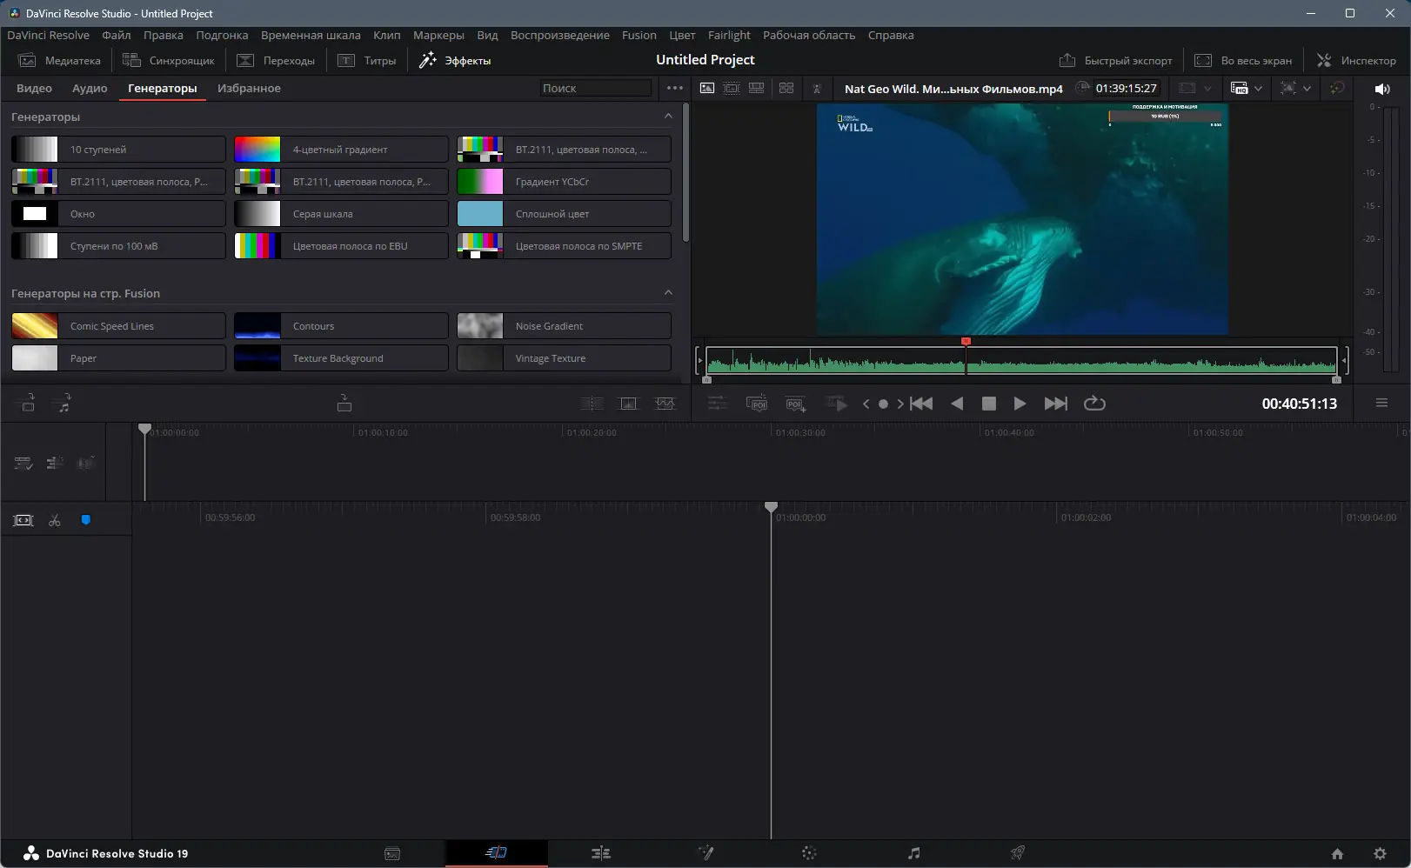Switch to the Аудио tab

click(90, 88)
